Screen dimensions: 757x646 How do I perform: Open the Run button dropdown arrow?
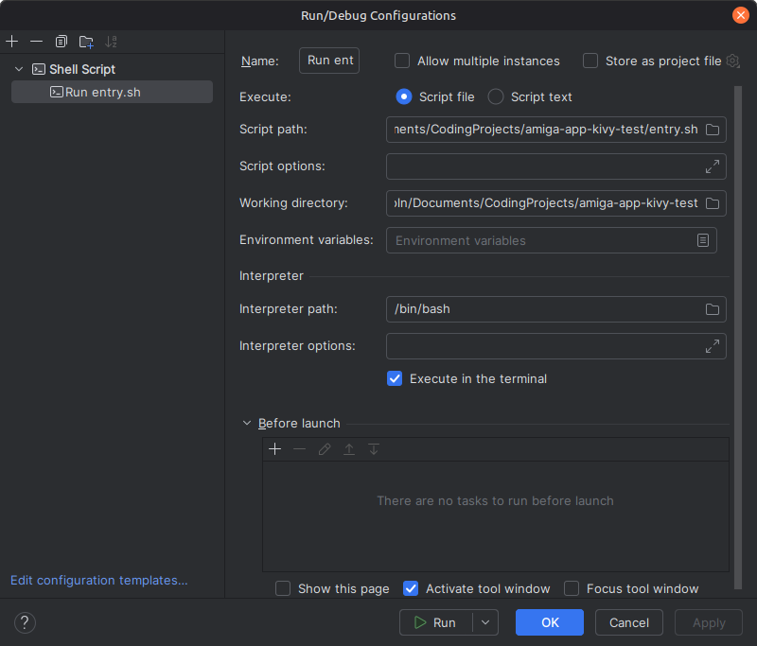coord(485,622)
